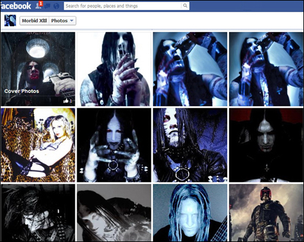The image size is (304, 242).
Task: Open the black-and-white spiked jacket photo
Action: tap(38, 213)
